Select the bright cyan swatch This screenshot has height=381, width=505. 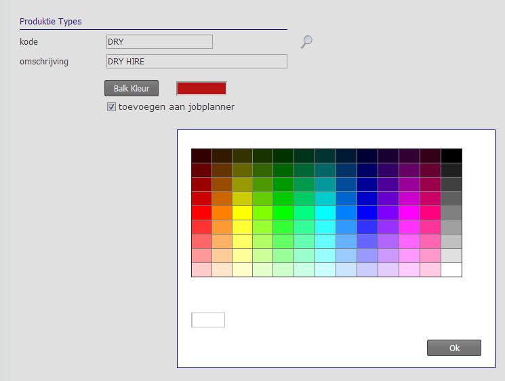[325, 213]
